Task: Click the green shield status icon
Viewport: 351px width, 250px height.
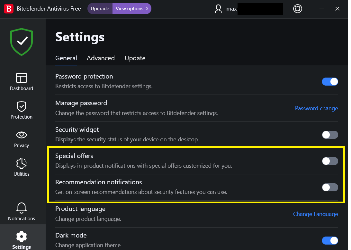Action: [x=22, y=42]
